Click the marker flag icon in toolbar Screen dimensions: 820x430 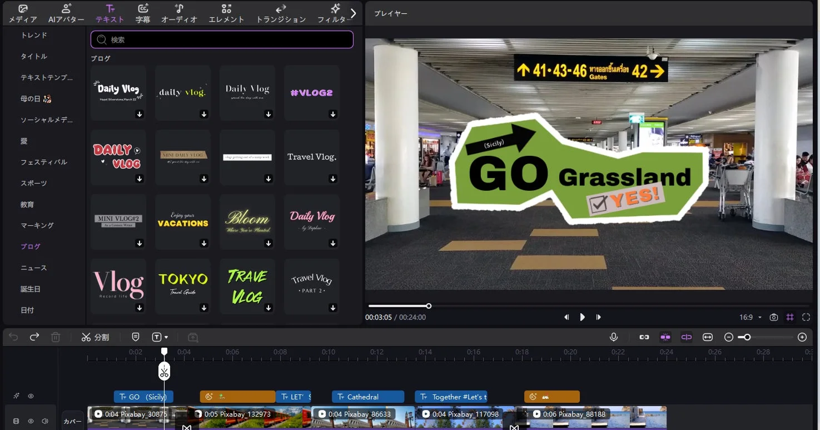[x=136, y=337]
